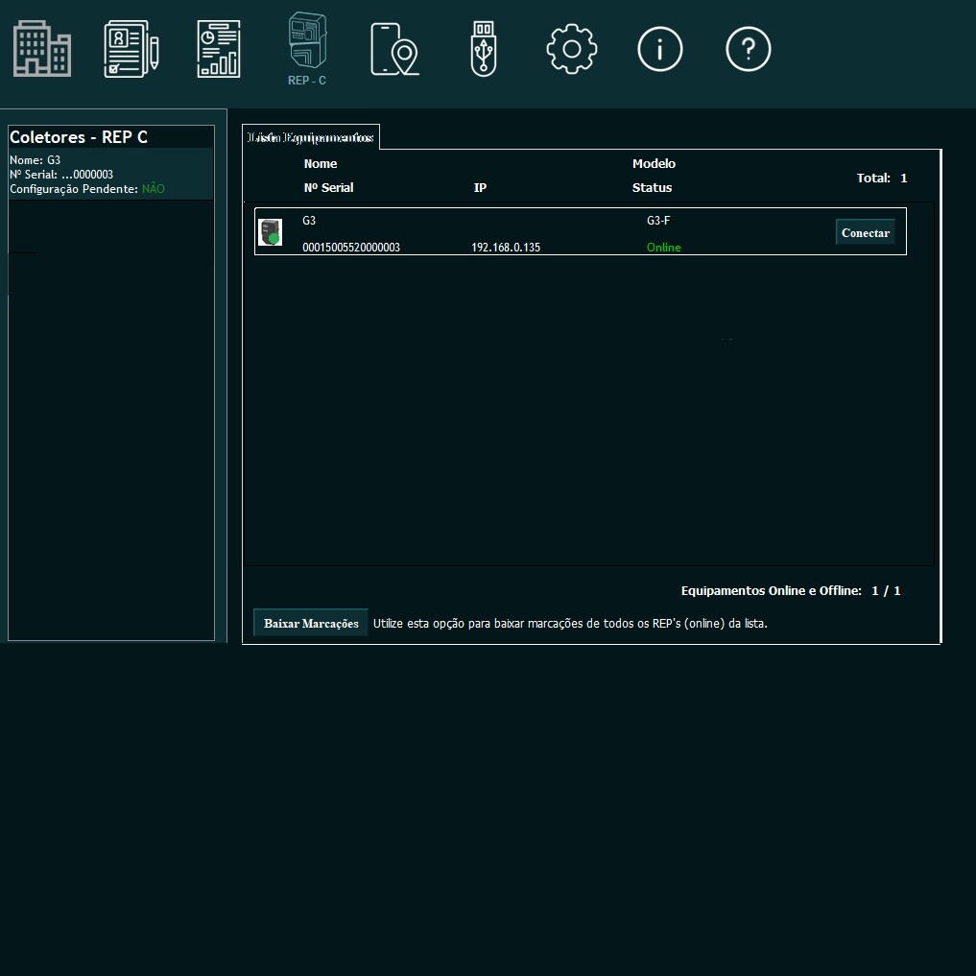Open the employee registration form icon
Viewport: 976px width, 976px height.
(131, 49)
